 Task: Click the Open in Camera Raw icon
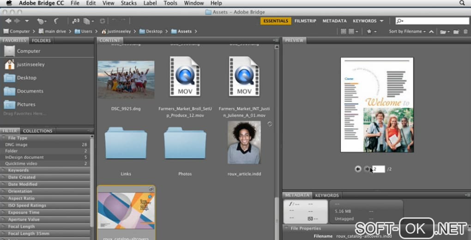[103, 21]
